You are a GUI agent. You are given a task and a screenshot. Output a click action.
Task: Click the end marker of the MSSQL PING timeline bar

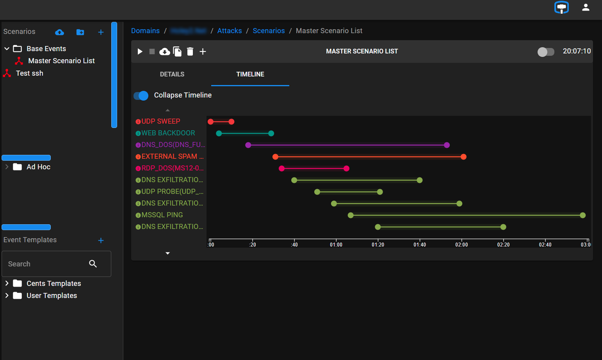582,215
